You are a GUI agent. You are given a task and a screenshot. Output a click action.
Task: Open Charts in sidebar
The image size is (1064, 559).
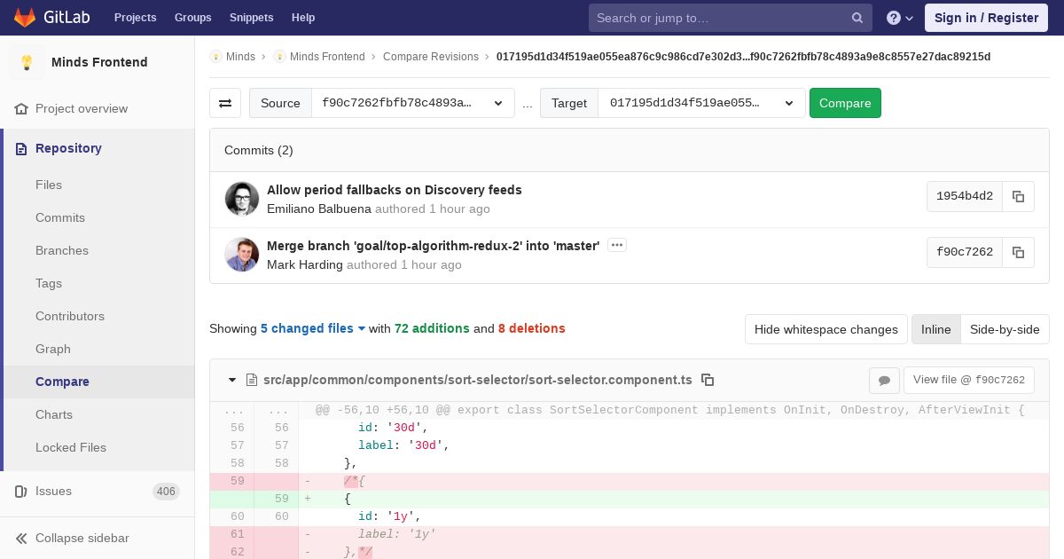coord(54,414)
